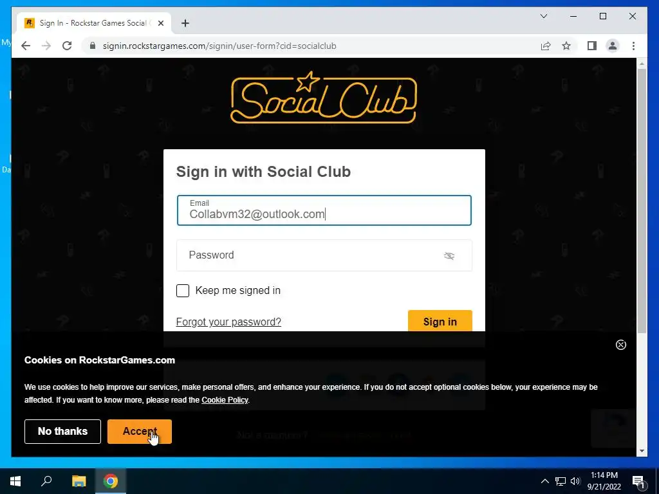This screenshot has height=494, width=659.
Task: Open a new browser tab
Action: [185, 23]
